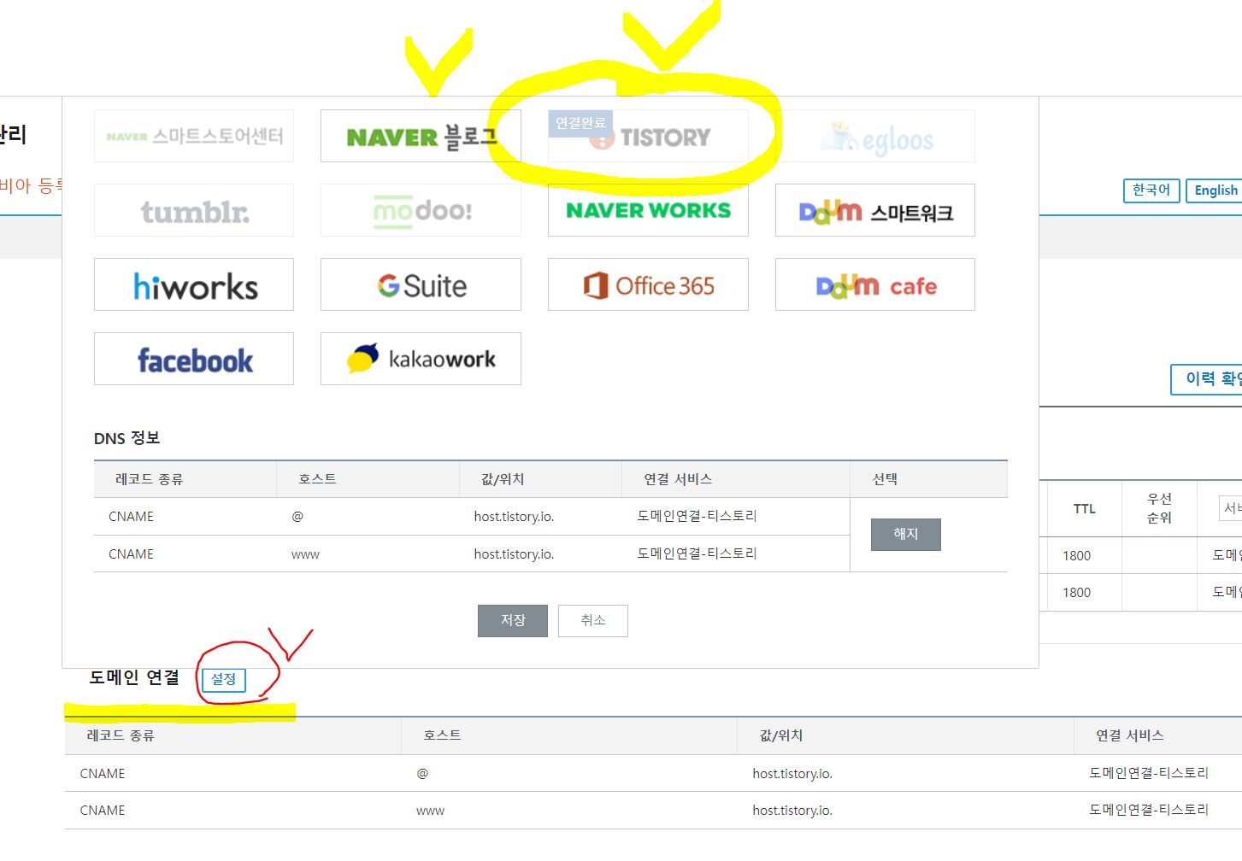Switch language to English
Screen dimensions: 1242x861
pos(1216,190)
